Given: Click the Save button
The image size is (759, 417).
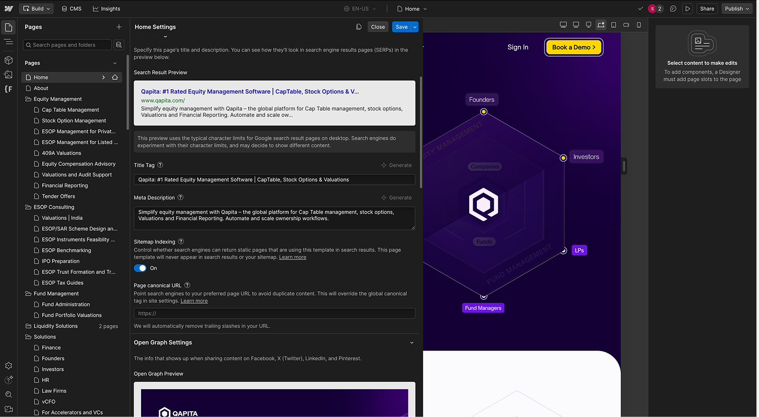Looking at the screenshot, I should tap(402, 27).
